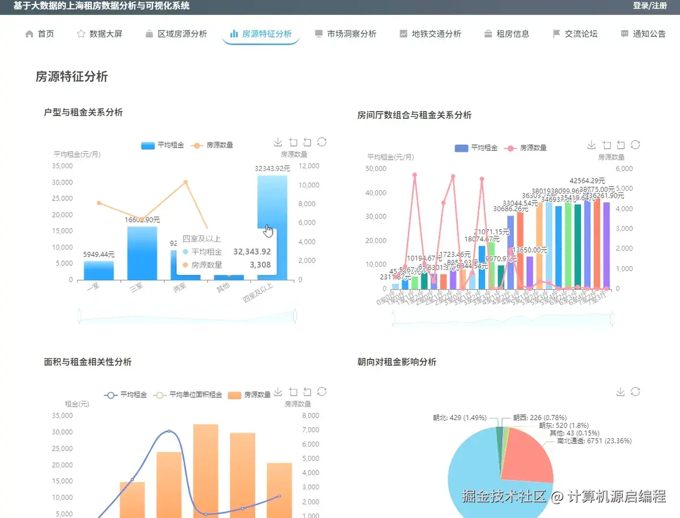Click tooltip value 32,343.92
The image size is (680, 518).
pos(252,252)
